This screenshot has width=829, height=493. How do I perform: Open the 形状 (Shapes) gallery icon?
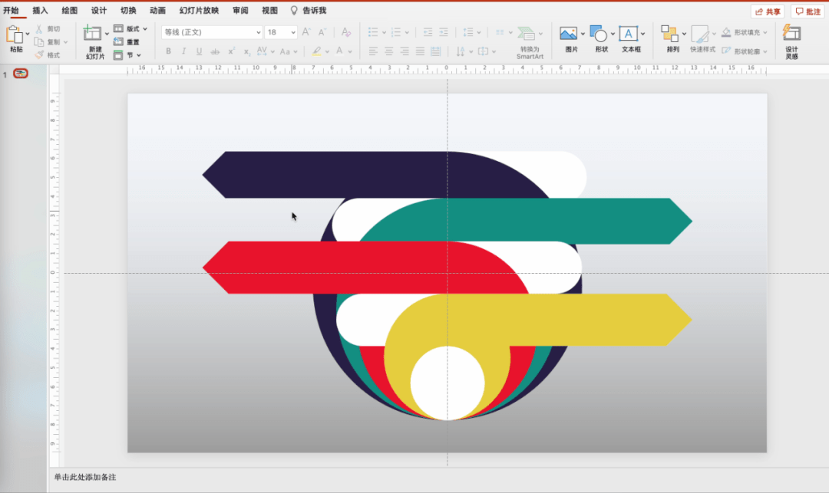(x=598, y=34)
